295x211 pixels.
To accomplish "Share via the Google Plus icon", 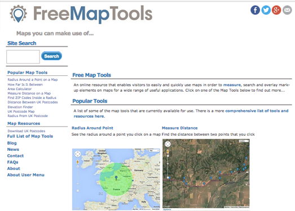I will click(x=276, y=10).
